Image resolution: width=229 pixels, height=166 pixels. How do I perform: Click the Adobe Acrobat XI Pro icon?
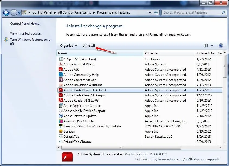(60, 64)
